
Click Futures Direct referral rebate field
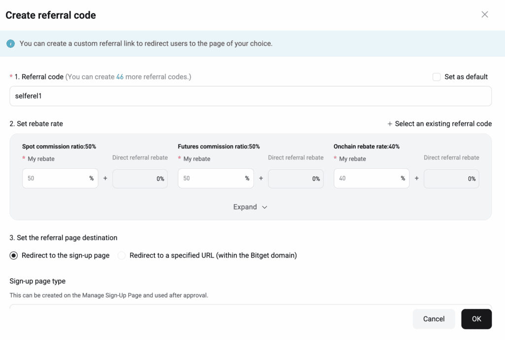pos(296,179)
